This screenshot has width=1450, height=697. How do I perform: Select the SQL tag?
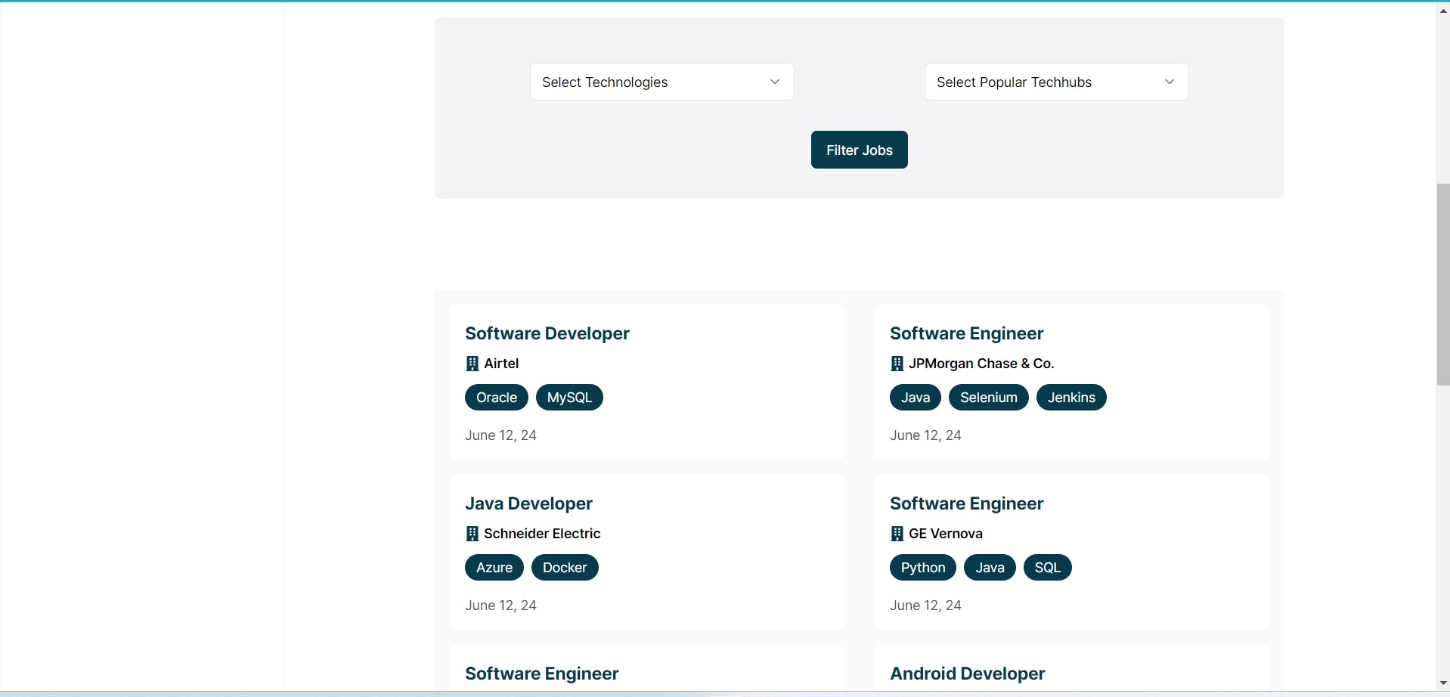[1048, 568]
